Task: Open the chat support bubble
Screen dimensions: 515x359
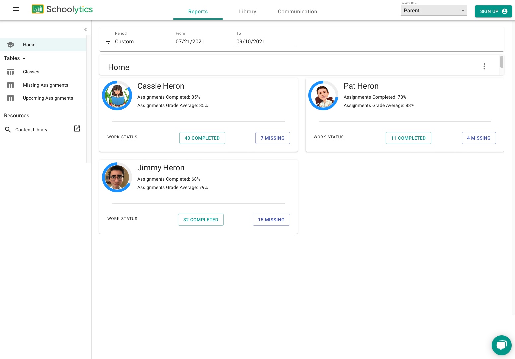Action: [502, 345]
